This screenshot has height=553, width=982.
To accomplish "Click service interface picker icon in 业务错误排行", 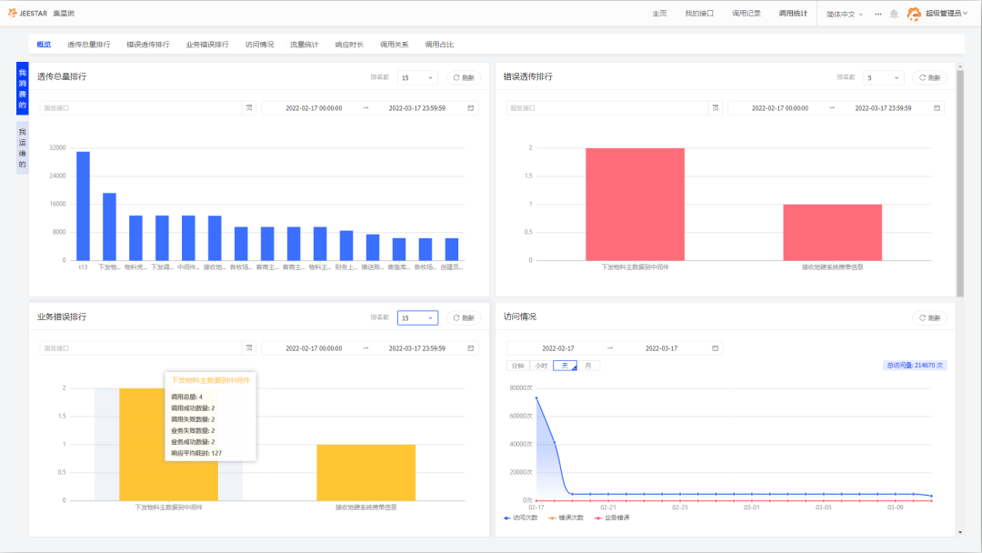I will (x=249, y=348).
